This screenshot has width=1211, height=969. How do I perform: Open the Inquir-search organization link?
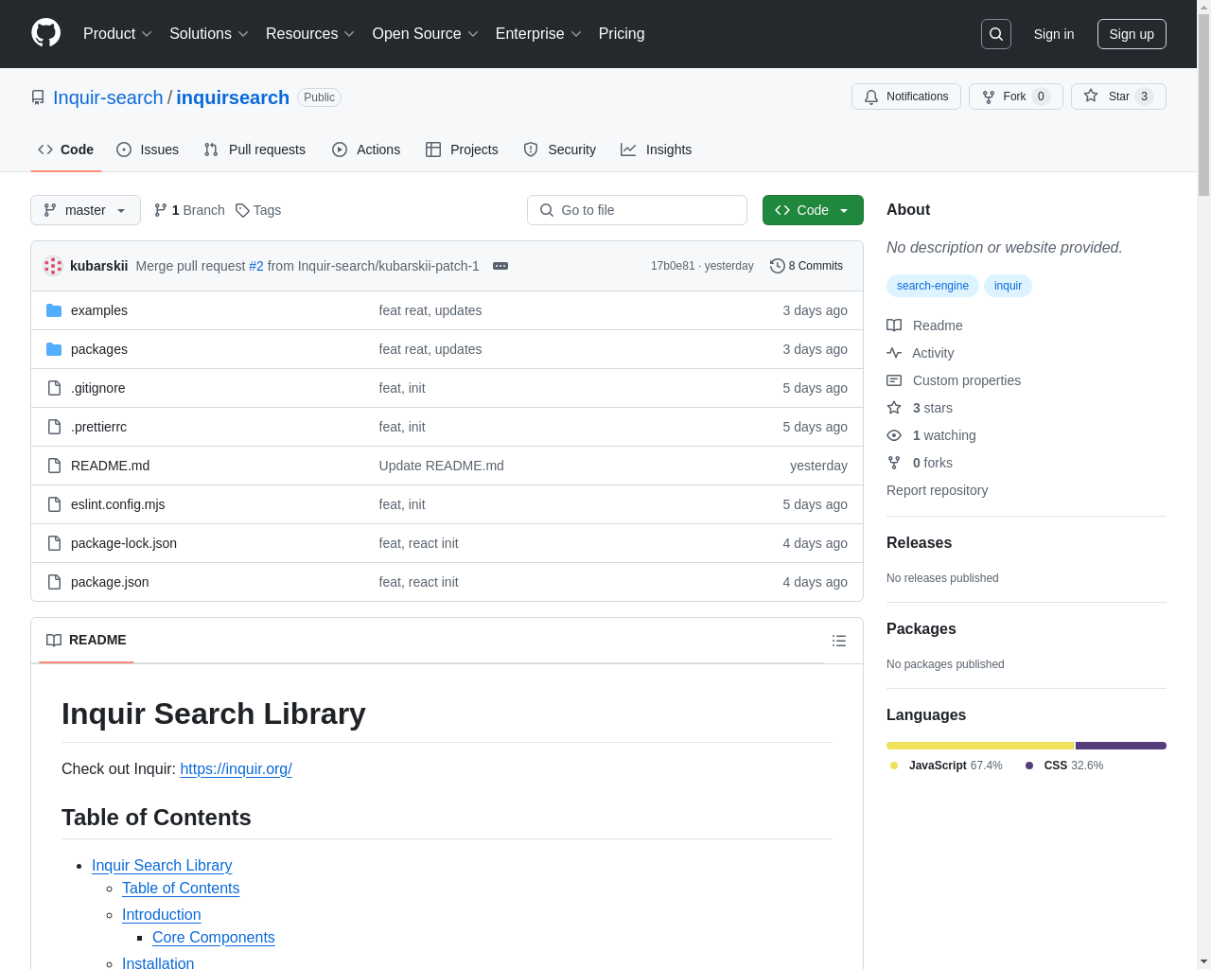point(108,97)
